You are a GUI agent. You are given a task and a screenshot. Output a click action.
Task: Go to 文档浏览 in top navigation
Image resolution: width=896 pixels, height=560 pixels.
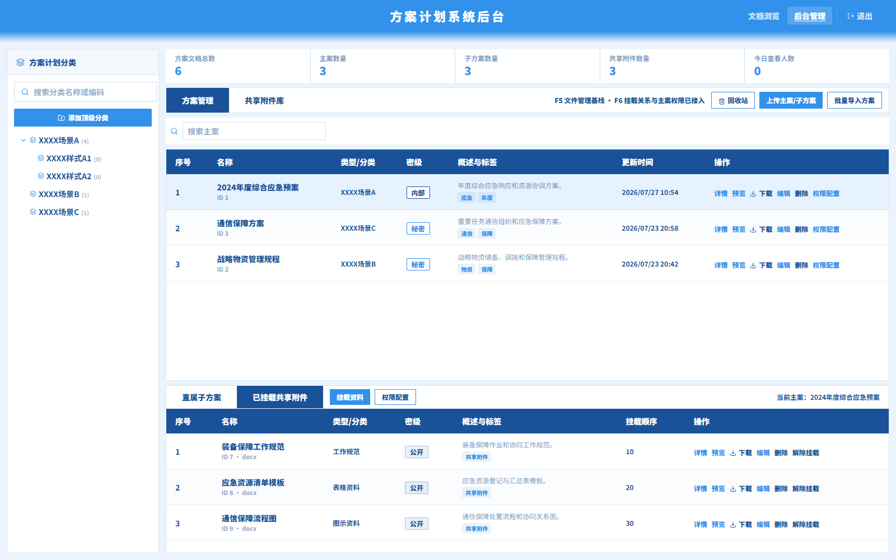click(x=764, y=16)
